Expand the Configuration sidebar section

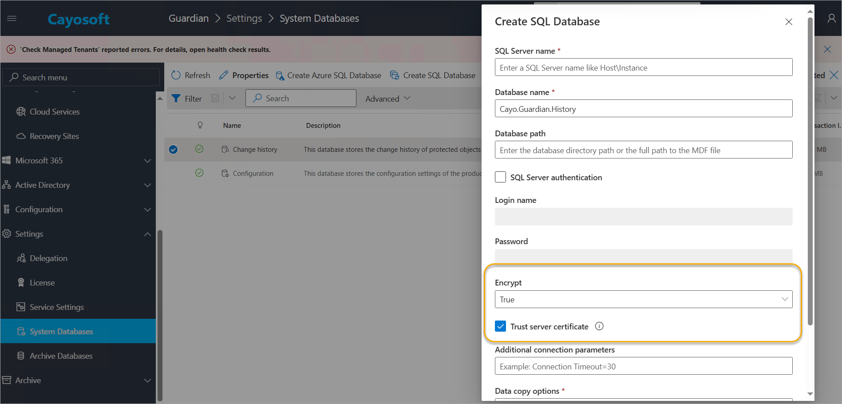tap(148, 210)
